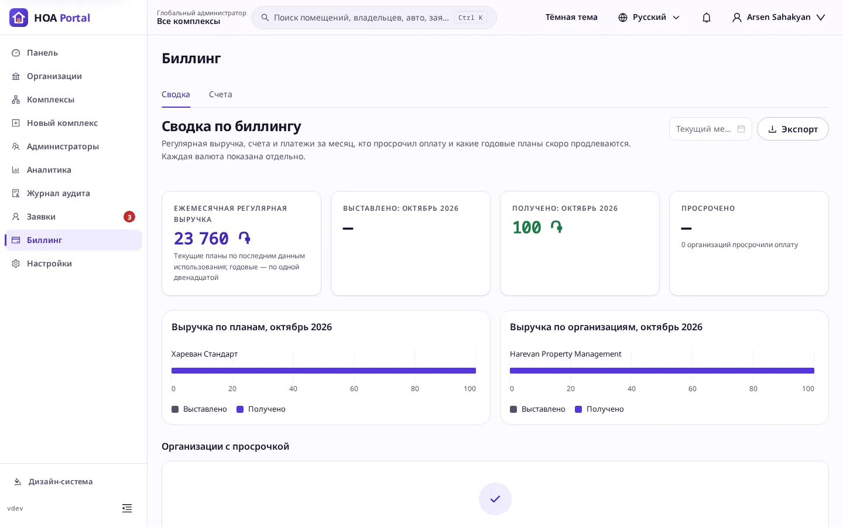Open the Комплексы sidebar section
This screenshot has width=843, height=527.
[73, 100]
